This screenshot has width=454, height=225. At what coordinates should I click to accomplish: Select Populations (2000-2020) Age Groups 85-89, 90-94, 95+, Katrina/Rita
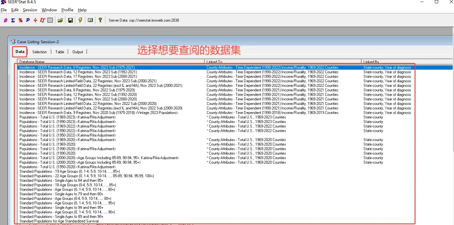tap(99, 158)
